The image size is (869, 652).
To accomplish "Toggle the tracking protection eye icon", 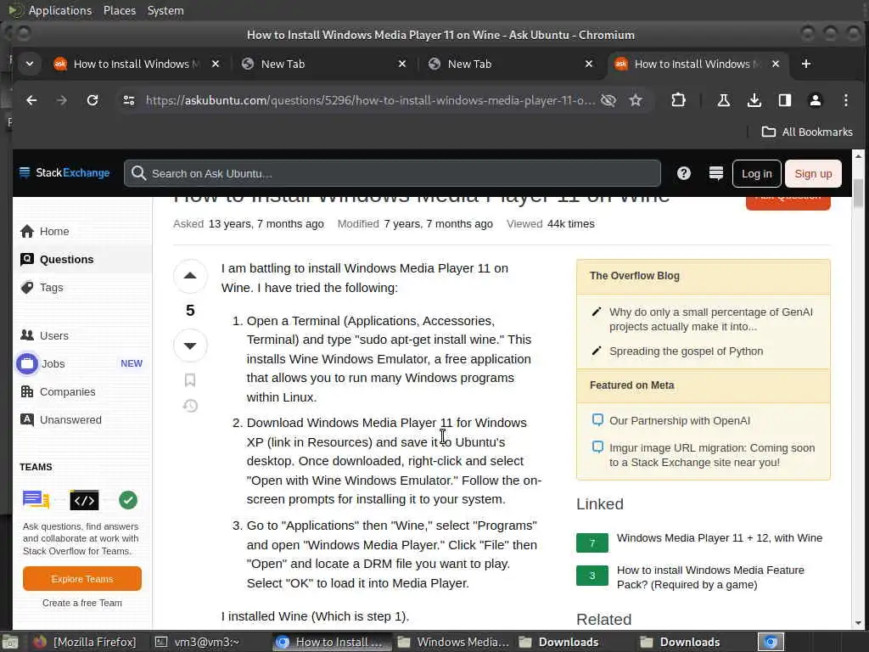I will (608, 100).
